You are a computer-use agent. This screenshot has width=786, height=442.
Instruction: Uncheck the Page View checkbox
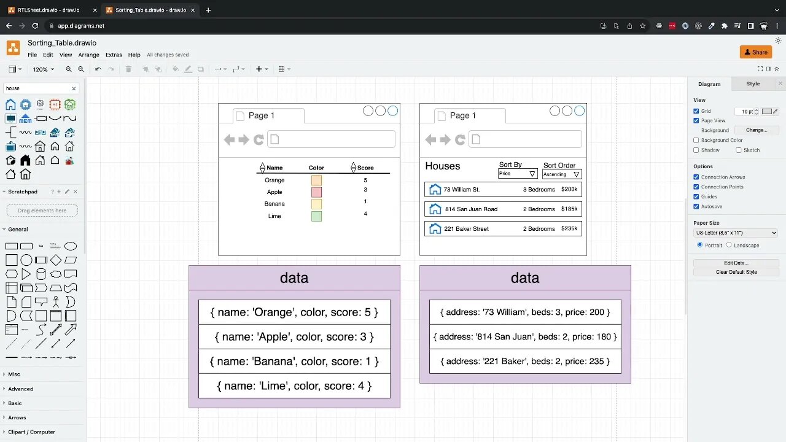point(696,120)
